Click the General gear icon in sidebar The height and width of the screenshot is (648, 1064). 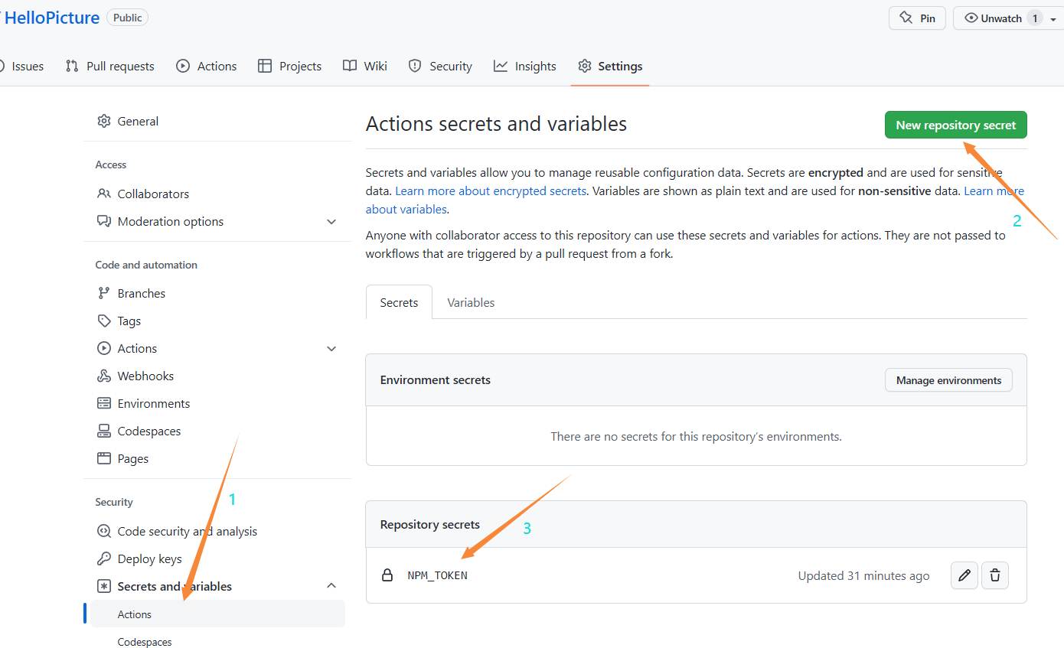104,121
